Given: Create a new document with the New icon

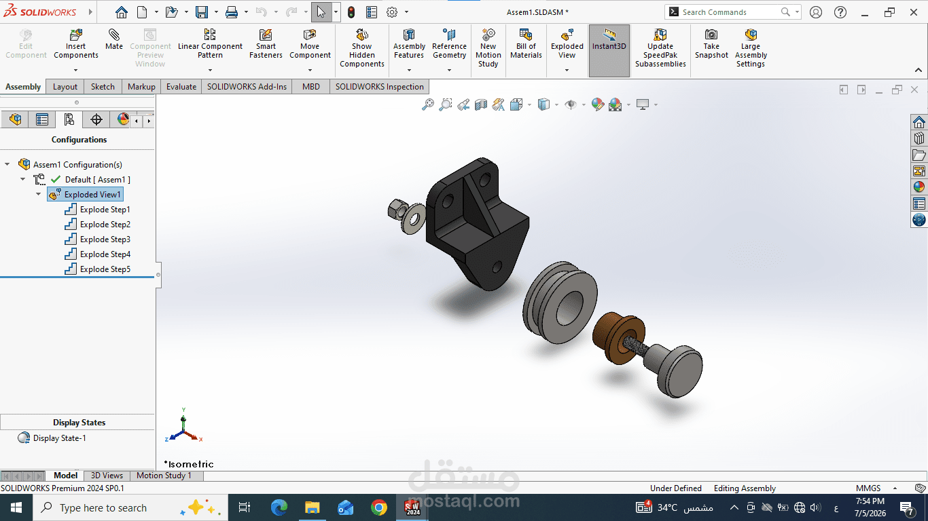Looking at the screenshot, I should click(x=142, y=12).
